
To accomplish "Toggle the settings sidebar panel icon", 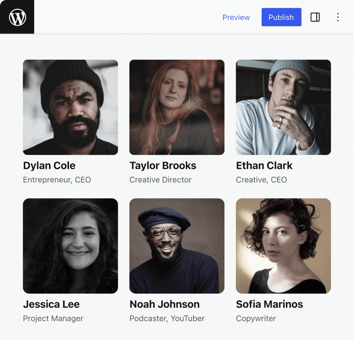I will click(x=315, y=17).
